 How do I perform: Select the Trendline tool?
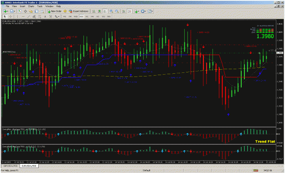coord(29,16)
